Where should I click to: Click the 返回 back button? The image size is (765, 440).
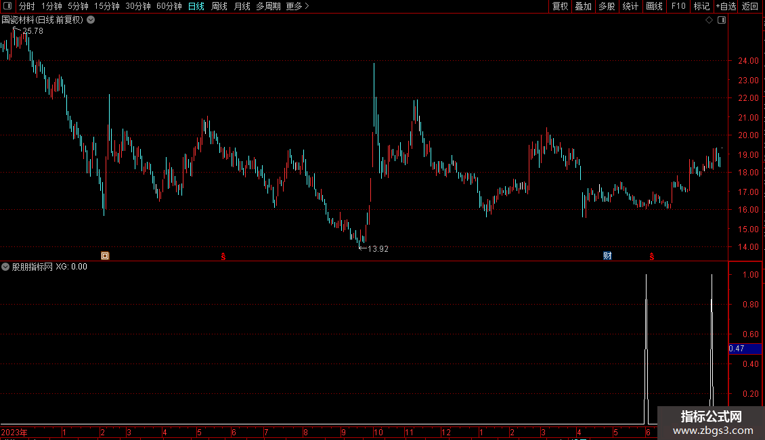[x=750, y=6]
